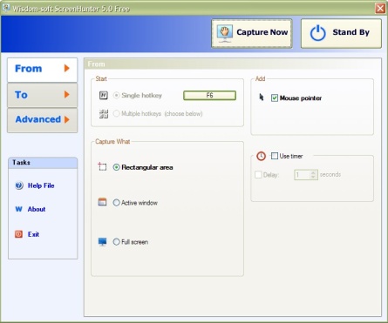Click the orange arrow on the To tab

pos(67,95)
